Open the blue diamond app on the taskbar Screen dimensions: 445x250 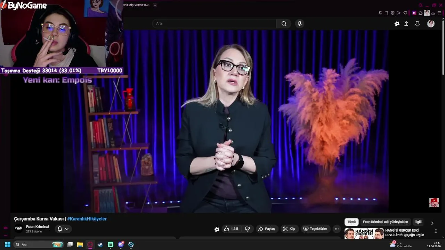pyautogui.click(x=131, y=244)
